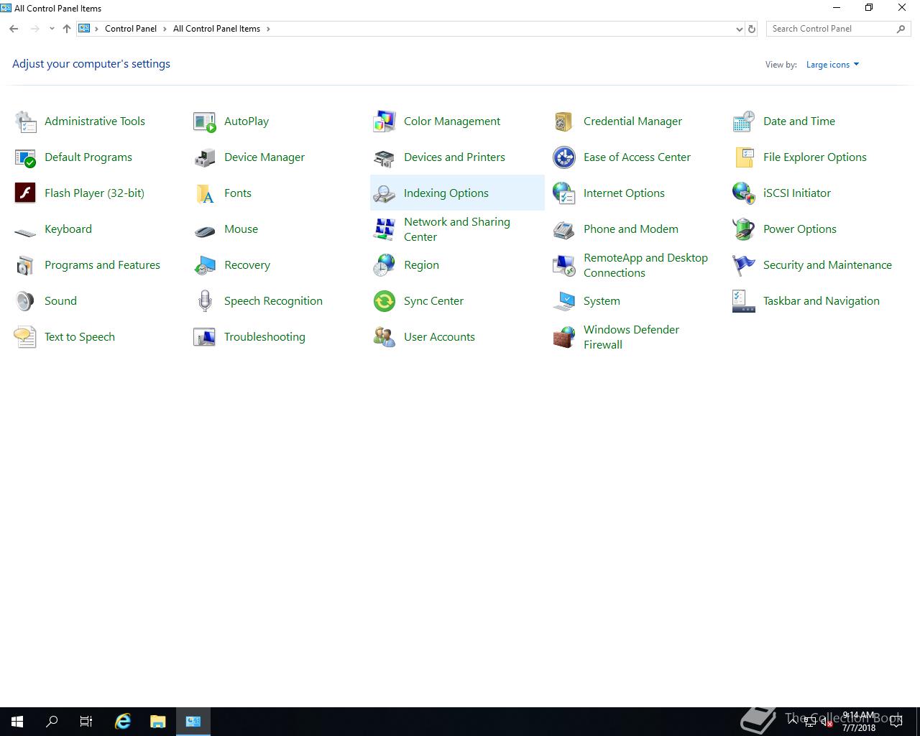Open the View by Large icons dropdown

coord(832,65)
